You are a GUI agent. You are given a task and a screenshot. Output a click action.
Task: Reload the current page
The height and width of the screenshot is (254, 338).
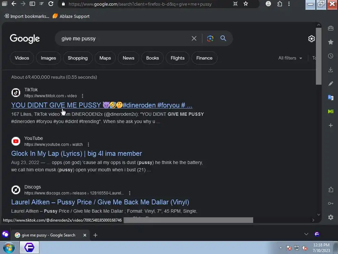pyautogui.click(x=51, y=4)
